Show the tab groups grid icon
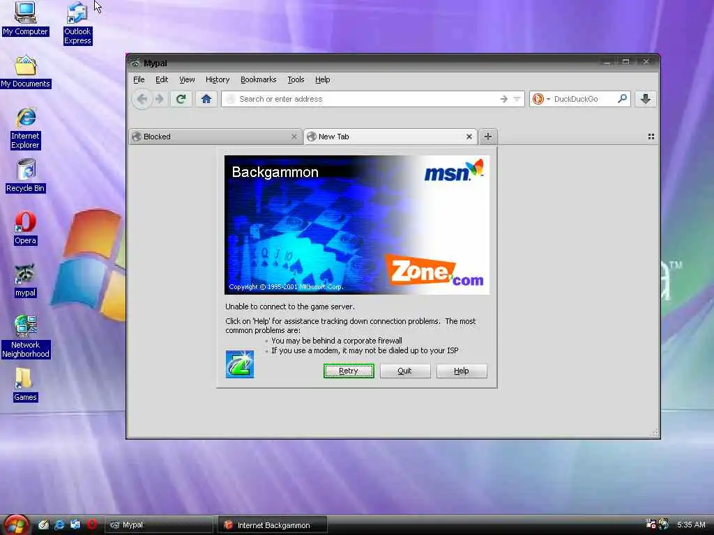 tap(651, 137)
